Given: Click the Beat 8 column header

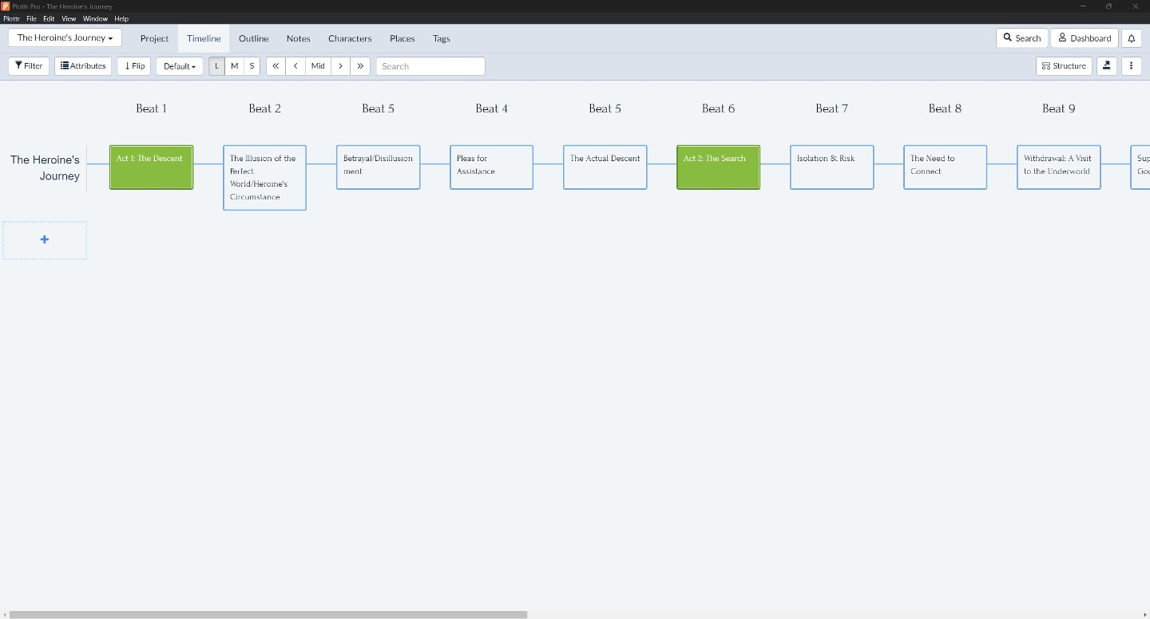Looking at the screenshot, I should 945,108.
